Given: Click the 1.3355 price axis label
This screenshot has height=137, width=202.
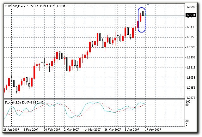Looking at the screenshot, I should click(x=191, y=37).
